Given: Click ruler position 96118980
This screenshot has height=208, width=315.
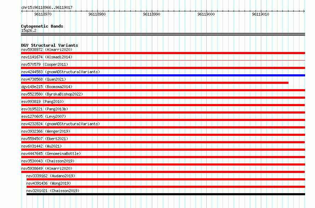Looking at the screenshot, I should [97, 14].
